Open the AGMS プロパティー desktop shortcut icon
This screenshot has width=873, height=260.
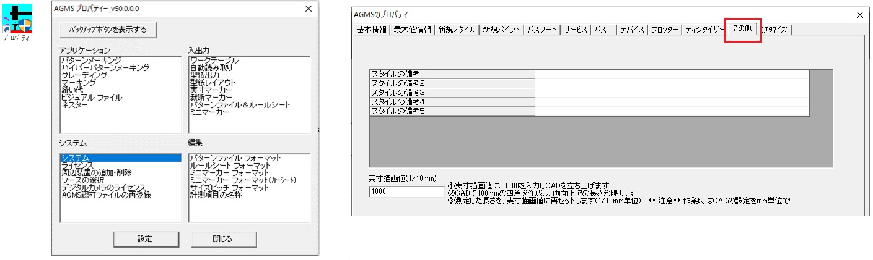(x=17, y=22)
